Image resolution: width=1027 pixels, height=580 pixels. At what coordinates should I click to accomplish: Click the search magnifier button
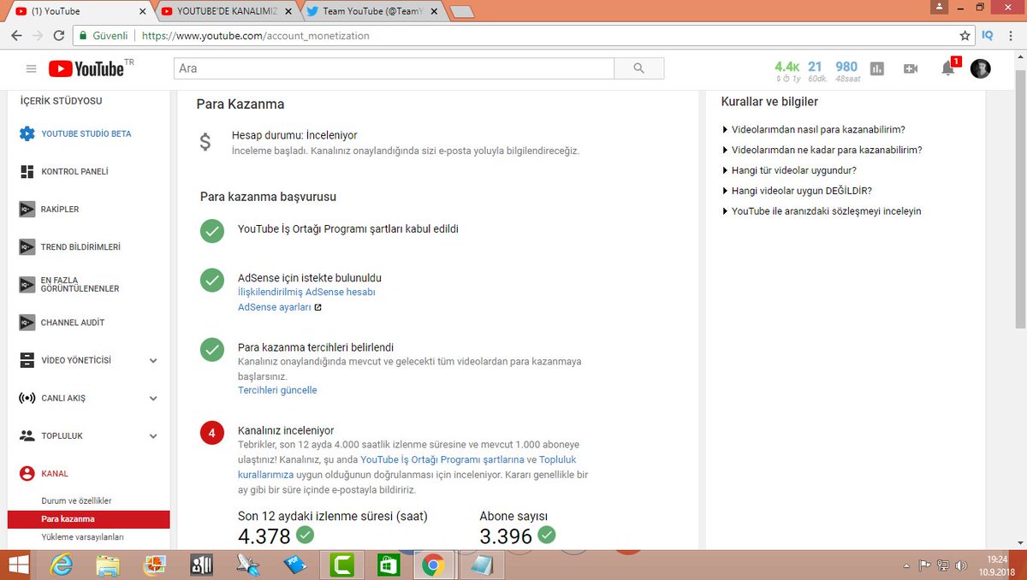coord(639,68)
